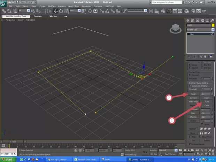
Task: Enable the Automatic Welding checkbox
Action: (190, 85)
